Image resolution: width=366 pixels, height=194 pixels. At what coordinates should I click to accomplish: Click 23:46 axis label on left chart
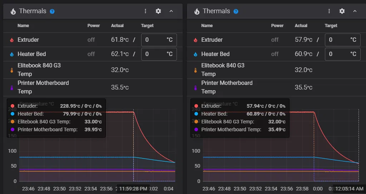(28, 189)
